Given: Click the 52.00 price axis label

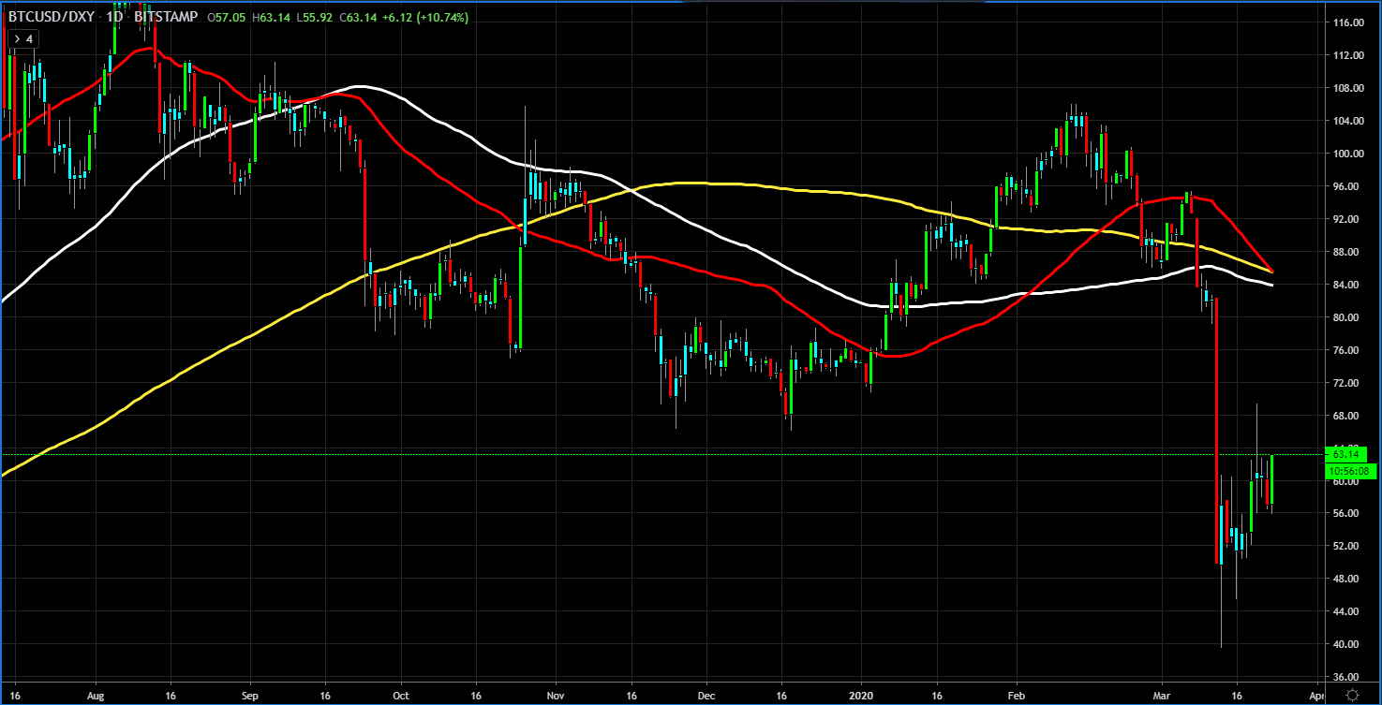Looking at the screenshot, I should point(1346,546).
